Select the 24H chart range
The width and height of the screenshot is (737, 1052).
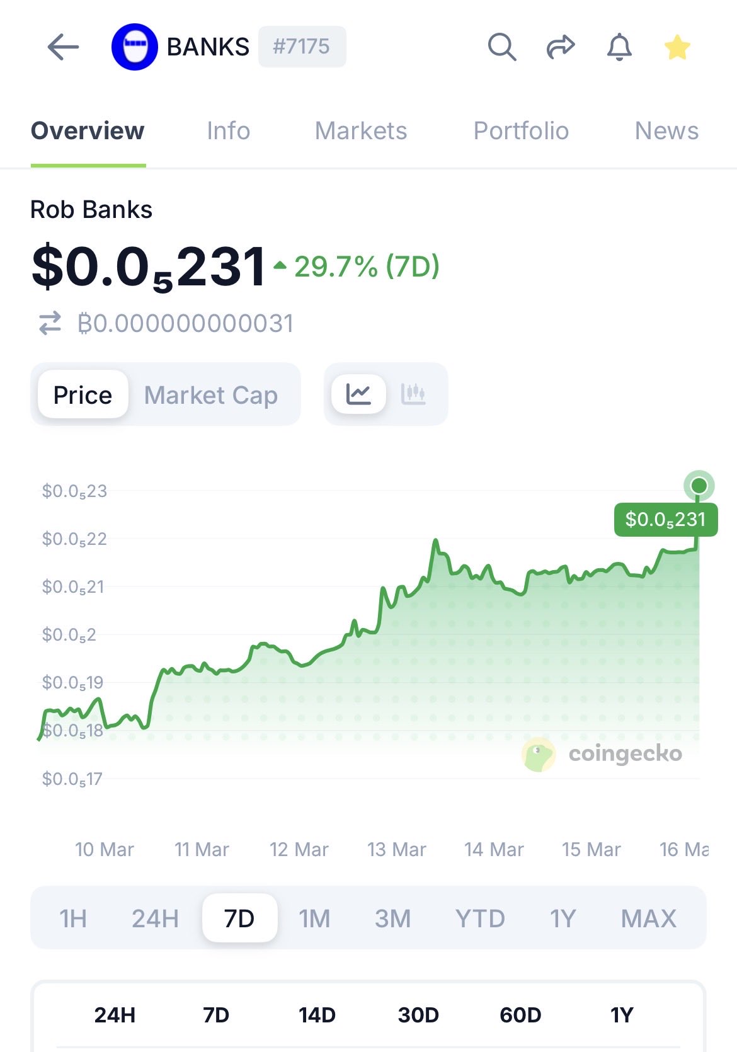(155, 918)
